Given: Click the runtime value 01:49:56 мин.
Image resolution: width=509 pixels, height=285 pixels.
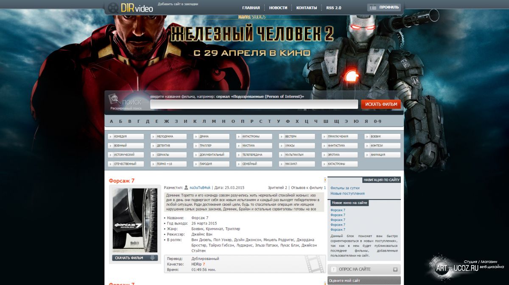Looking at the screenshot, I should pos(204,269).
